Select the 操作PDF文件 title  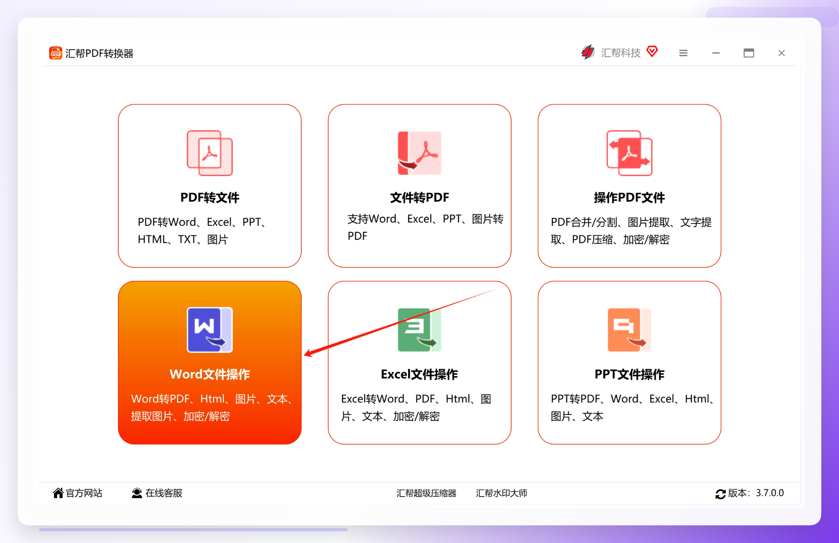click(629, 197)
